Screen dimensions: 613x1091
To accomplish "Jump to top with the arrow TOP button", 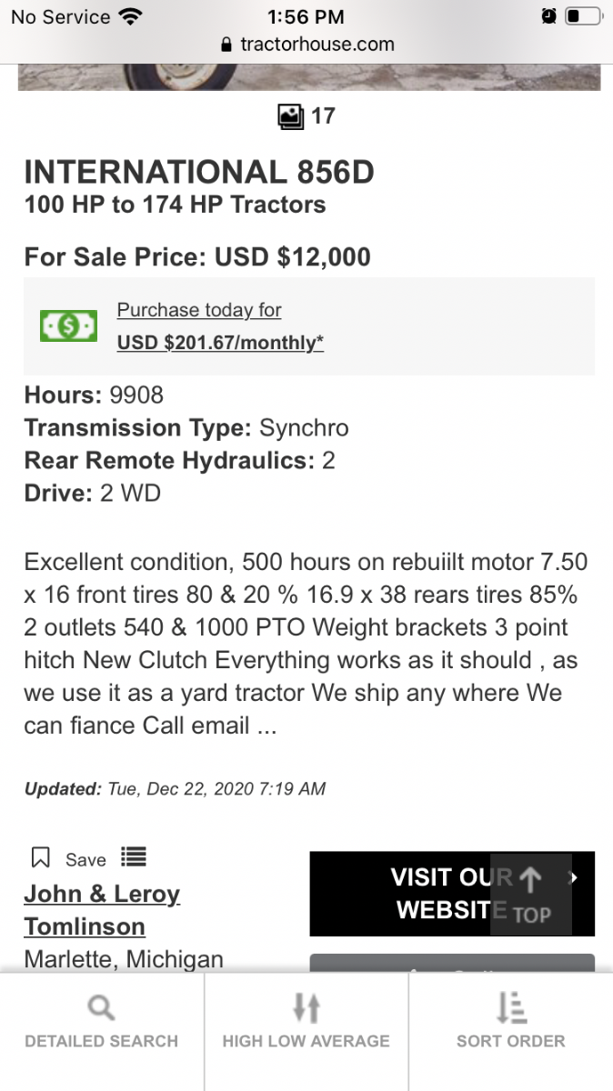I will [531, 895].
